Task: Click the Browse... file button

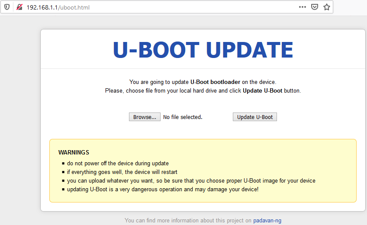Action: point(145,117)
